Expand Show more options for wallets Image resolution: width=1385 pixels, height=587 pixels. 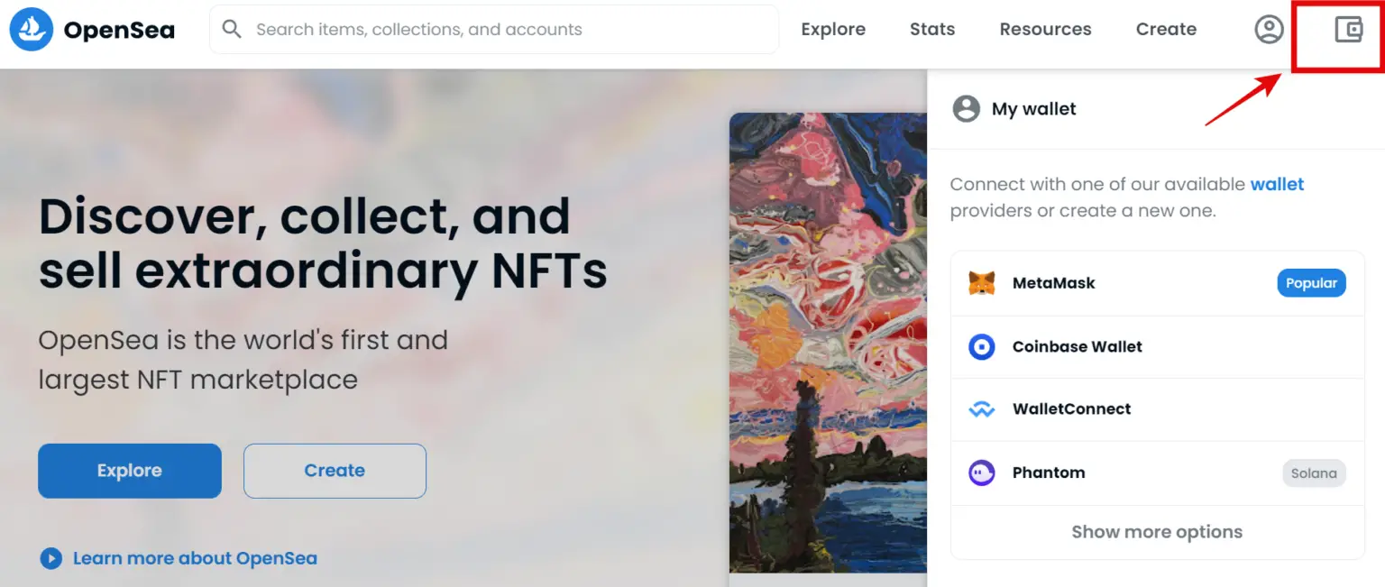(1157, 532)
